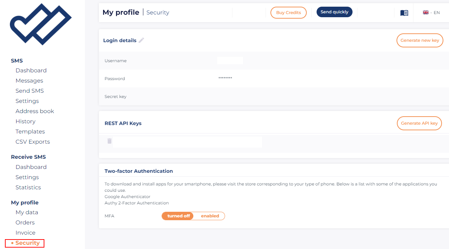449x249 pixels.
Task: Delete the REST API key with trash icon
Action: click(110, 141)
